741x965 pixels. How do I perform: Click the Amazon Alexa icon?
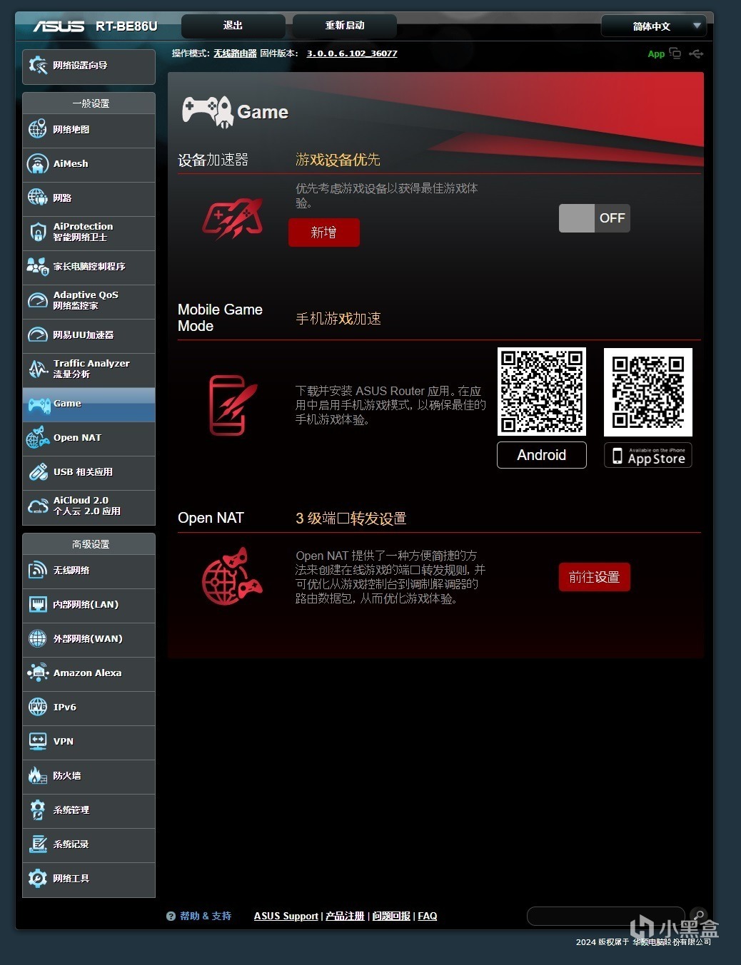(37, 673)
